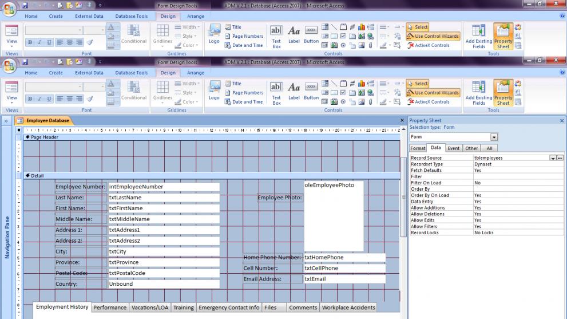Viewport: 567px width, 319px height.
Task: Click the txtLastName text box on the form
Action: [164, 198]
